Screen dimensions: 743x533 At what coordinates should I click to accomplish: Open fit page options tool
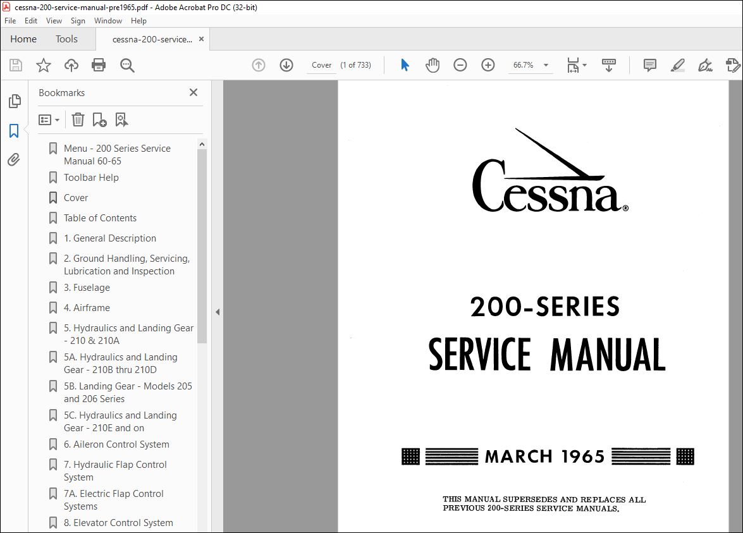[573, 65]
